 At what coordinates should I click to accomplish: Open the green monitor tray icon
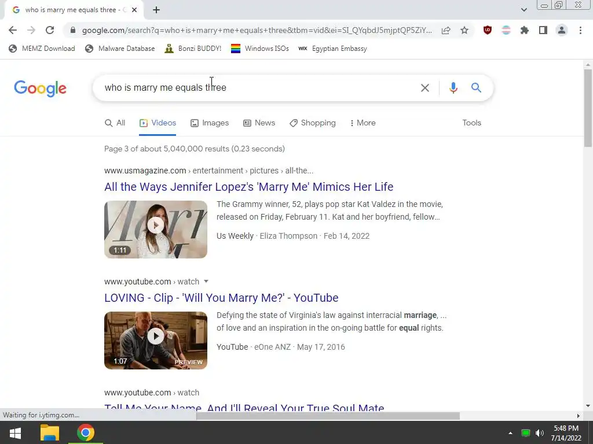pos(526,433)
